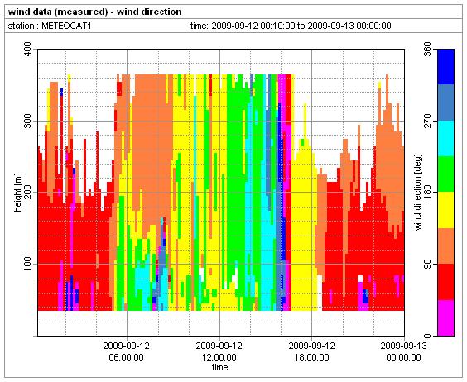467x382 pixels.
Task: Click the 'height [m]' axis label
Action: pos(18,193)
